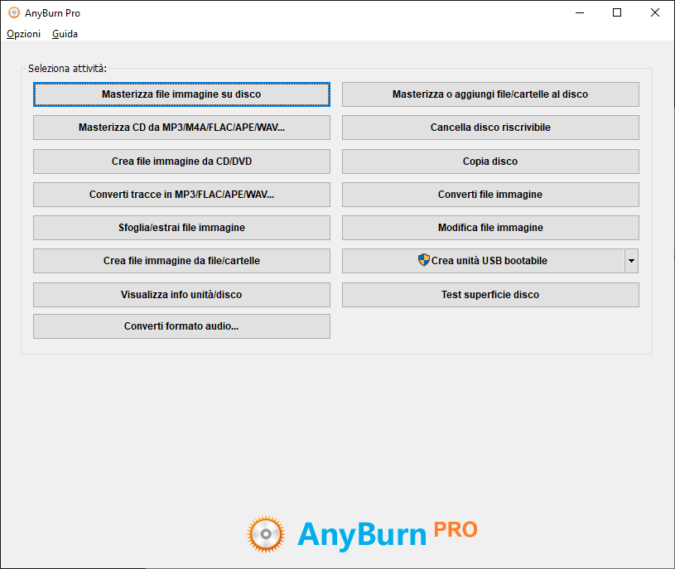Click Masterizza file immagine su disco

[x=181, y=94]
